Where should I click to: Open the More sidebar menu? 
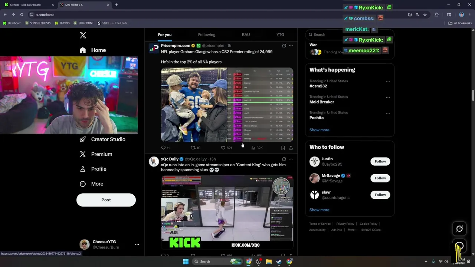coord(92,184)
